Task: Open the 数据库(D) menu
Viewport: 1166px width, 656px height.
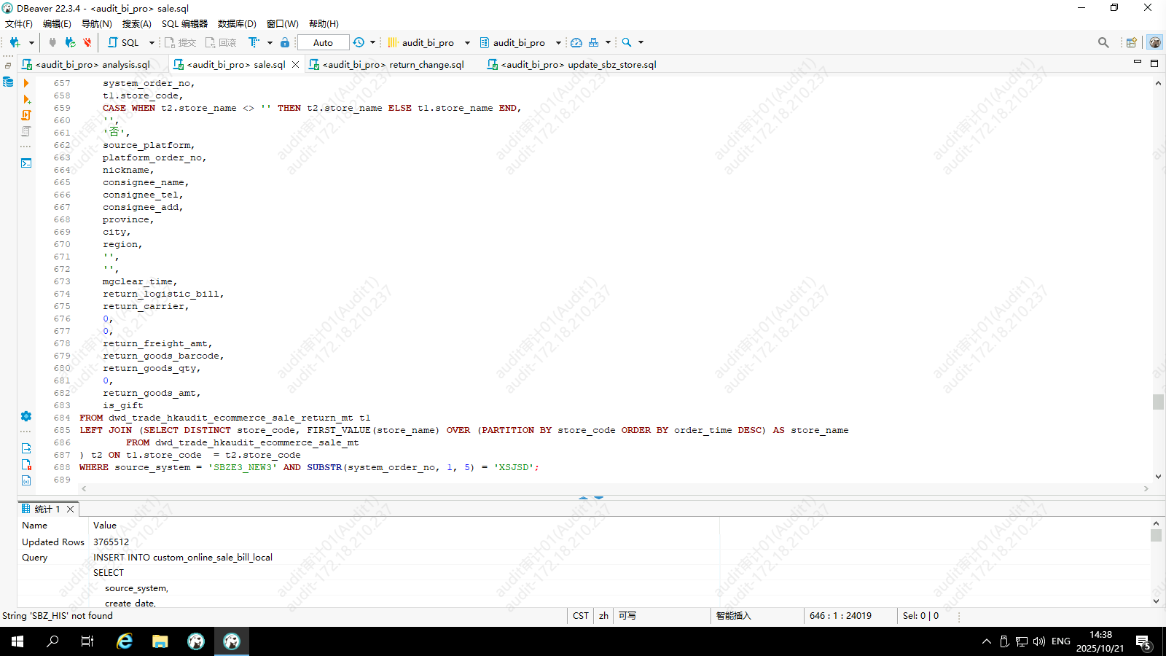Action: [237, 24]
